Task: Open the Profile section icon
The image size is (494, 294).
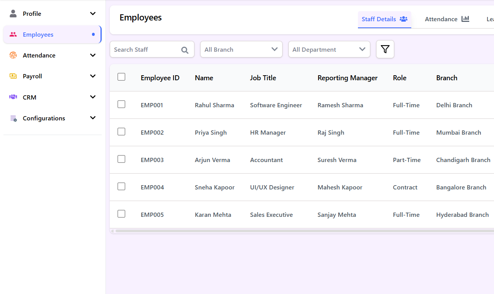Action: click(x=13, y=13)
